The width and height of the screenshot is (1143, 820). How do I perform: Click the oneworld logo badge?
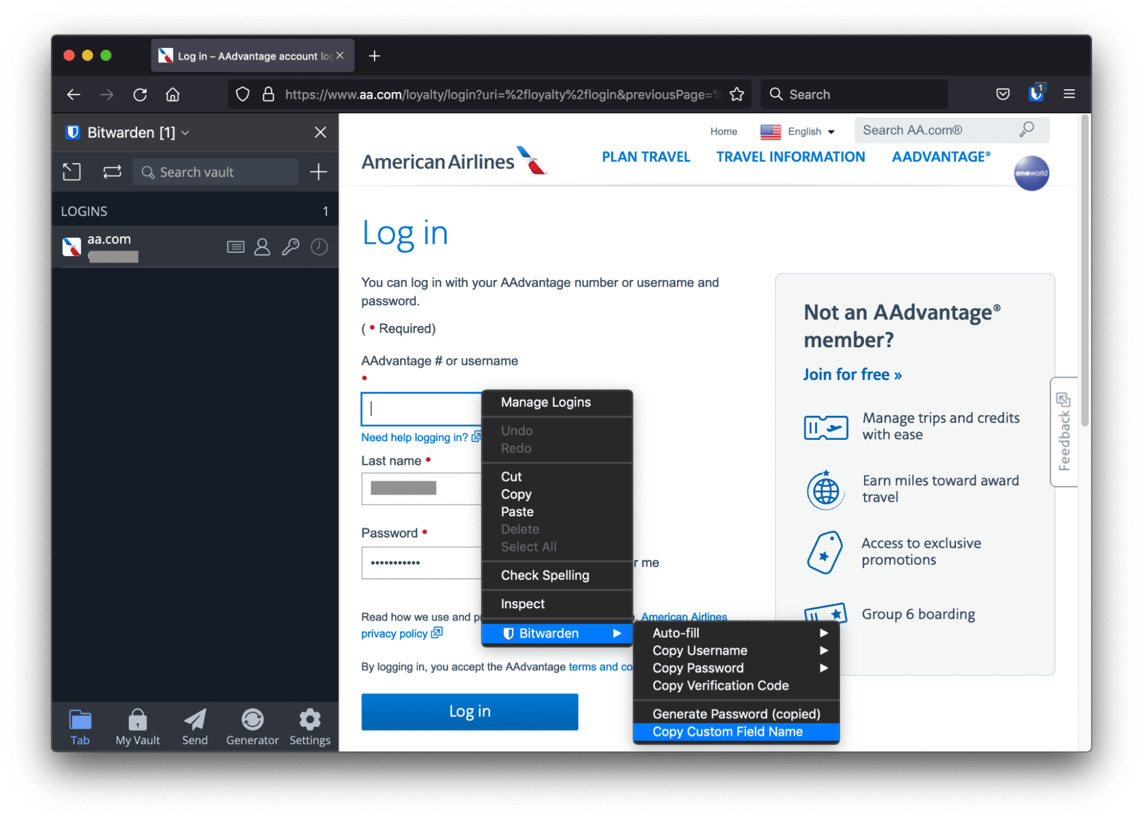click(1031, 173)
